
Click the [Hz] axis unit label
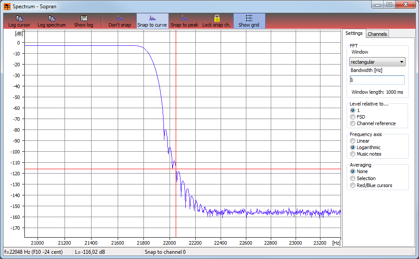336,243
